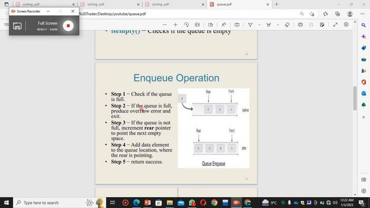The height and width of the screenshot is (208, 370).
Task: Enter full screen with the expand arrows icon
Action: pos(335,25)
